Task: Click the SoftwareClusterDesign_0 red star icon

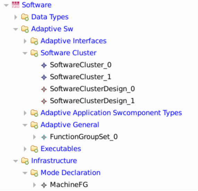Action: point(44,89)
